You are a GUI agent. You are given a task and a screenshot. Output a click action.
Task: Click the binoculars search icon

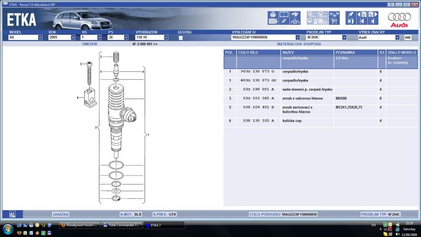pos(295,14)
